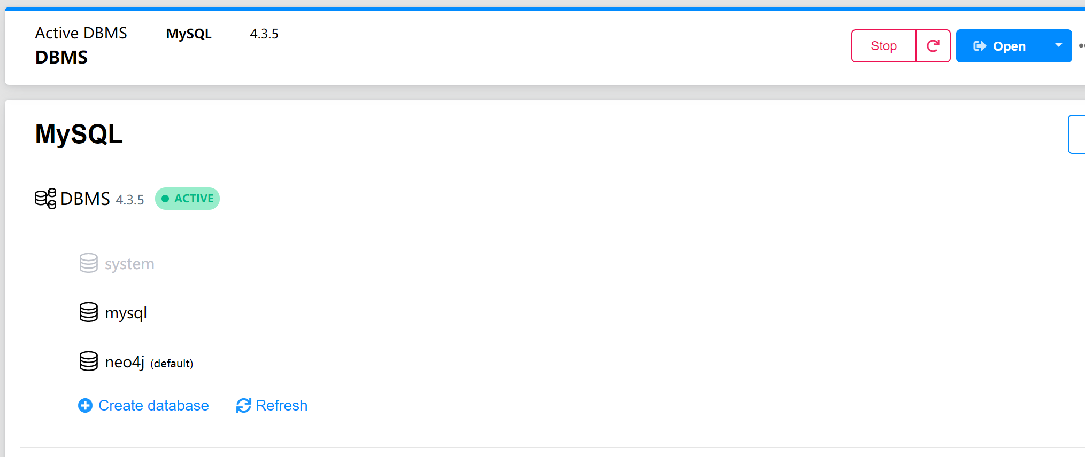Select the system database entry
Image resolution: width=1085 pixels, height=457 pixels.
[129, 264]
